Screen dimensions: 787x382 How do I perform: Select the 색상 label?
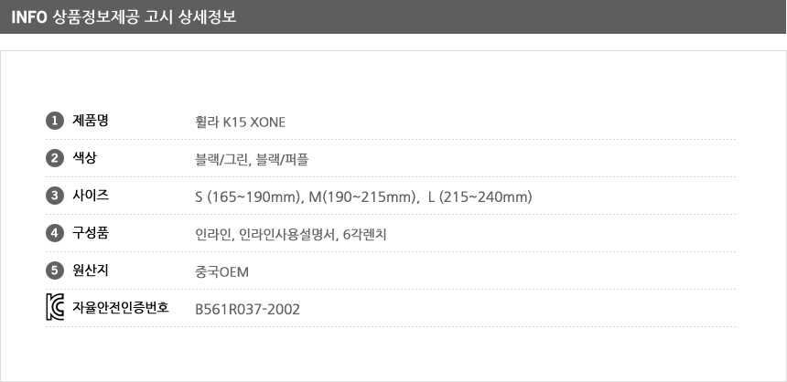[x=85, y=158]
